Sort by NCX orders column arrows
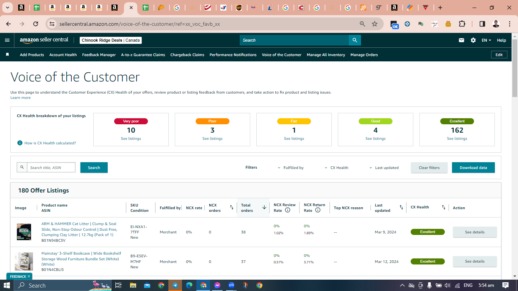Image resolution: width=518 pixels, height=291 pixels. (x=232, y=207)
